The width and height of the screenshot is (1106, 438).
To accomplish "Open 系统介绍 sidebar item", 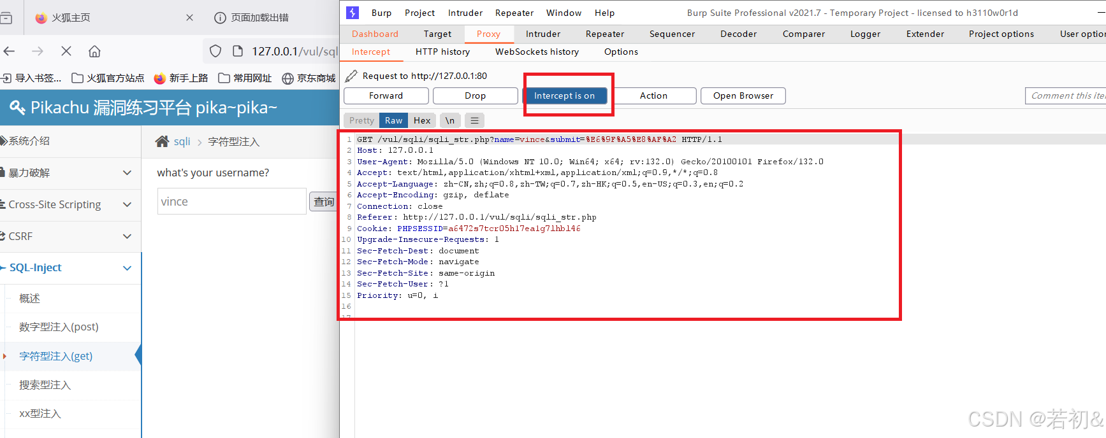I will pos(70,141).
